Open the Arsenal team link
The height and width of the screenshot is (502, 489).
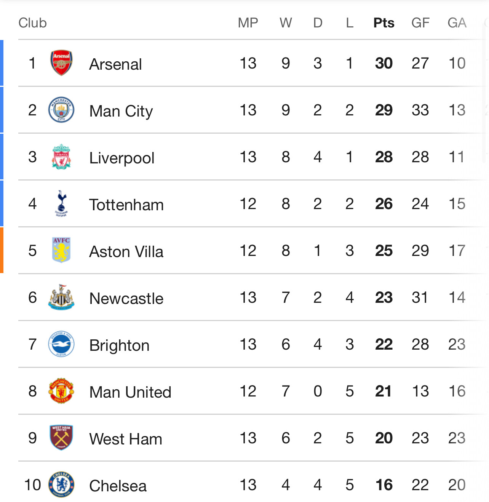point(115,64)
